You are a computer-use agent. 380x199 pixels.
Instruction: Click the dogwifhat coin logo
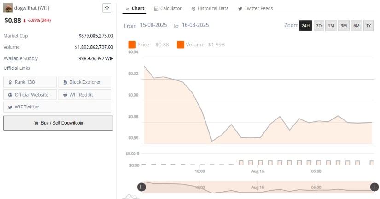pos(8,8)
